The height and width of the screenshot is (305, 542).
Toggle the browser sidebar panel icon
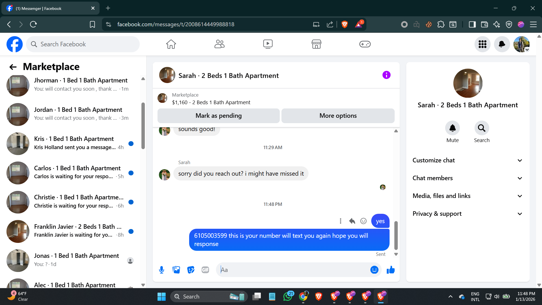(472, 25)
